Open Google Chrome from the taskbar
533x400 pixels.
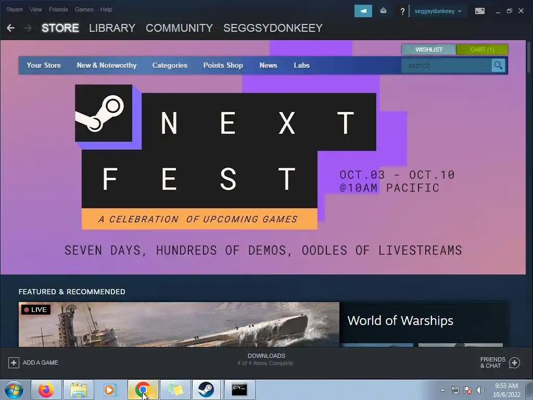[x=143, y=390]
